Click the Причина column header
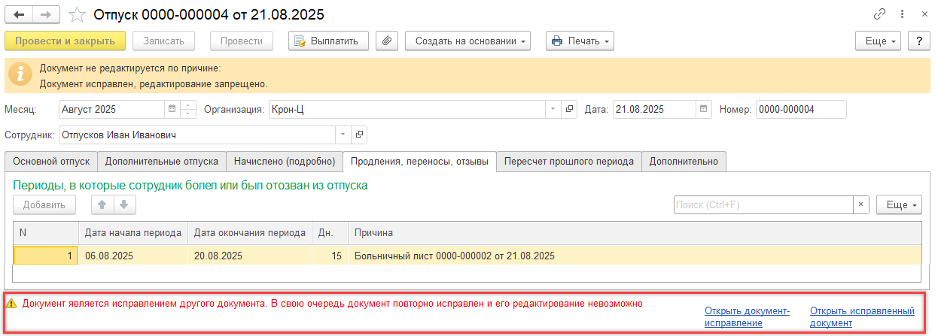Viewport: 938px width, 336px height. 635,232
